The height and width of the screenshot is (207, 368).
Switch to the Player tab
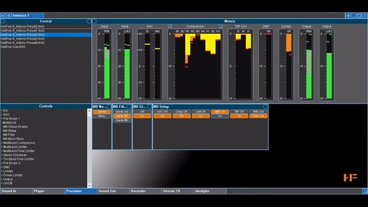point(48,191)
